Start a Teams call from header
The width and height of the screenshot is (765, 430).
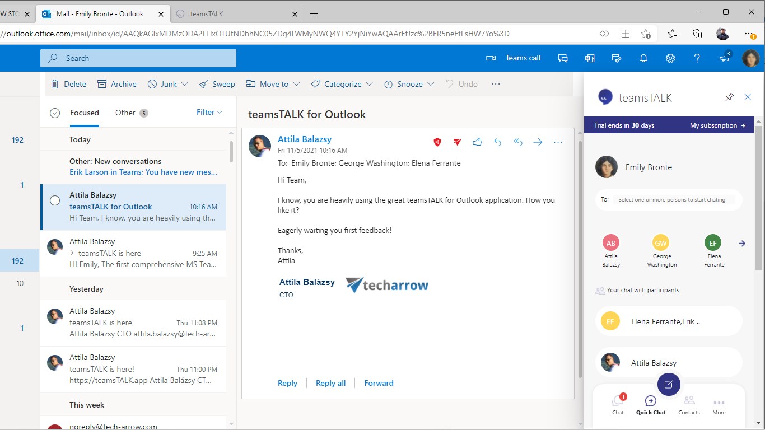point(512,58)
